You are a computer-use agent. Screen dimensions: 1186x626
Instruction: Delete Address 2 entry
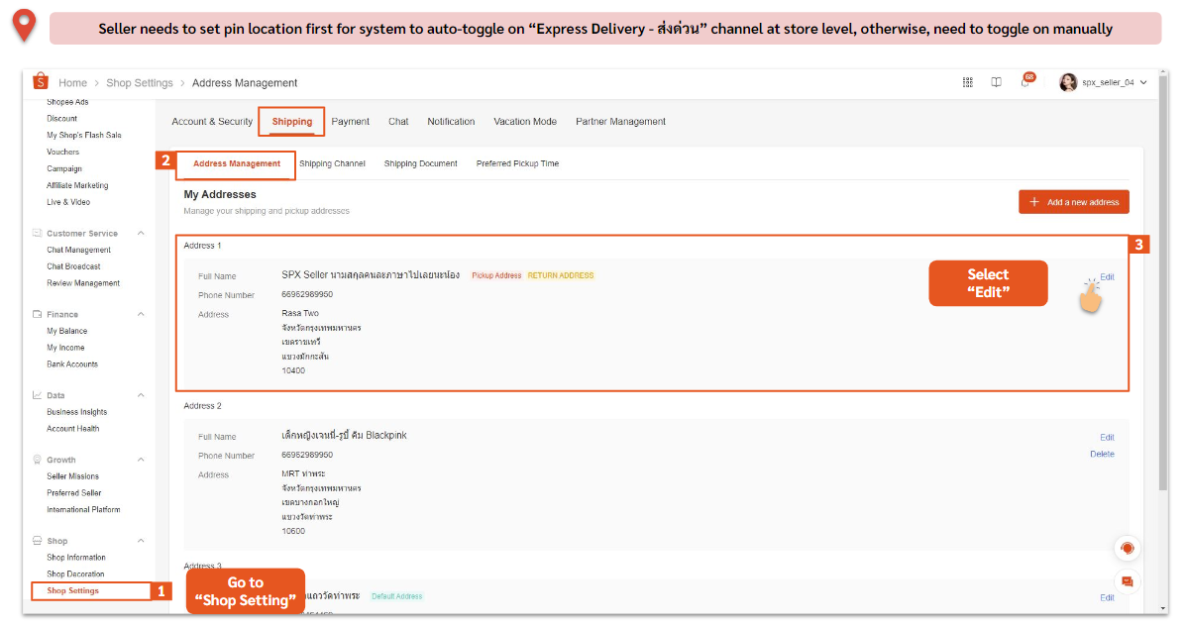(1102, 455)
